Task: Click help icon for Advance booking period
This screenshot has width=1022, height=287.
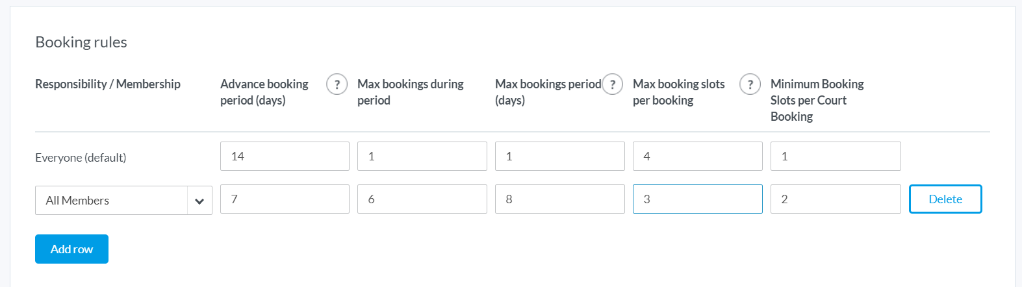Action: point(337,84)
